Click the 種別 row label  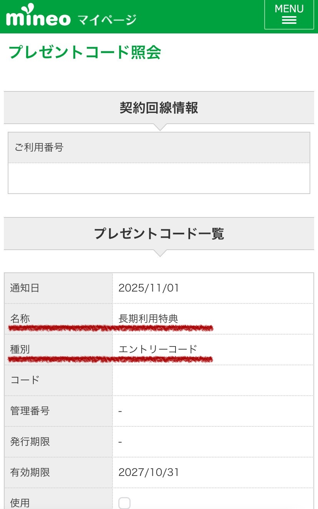(x=20, y=349)
